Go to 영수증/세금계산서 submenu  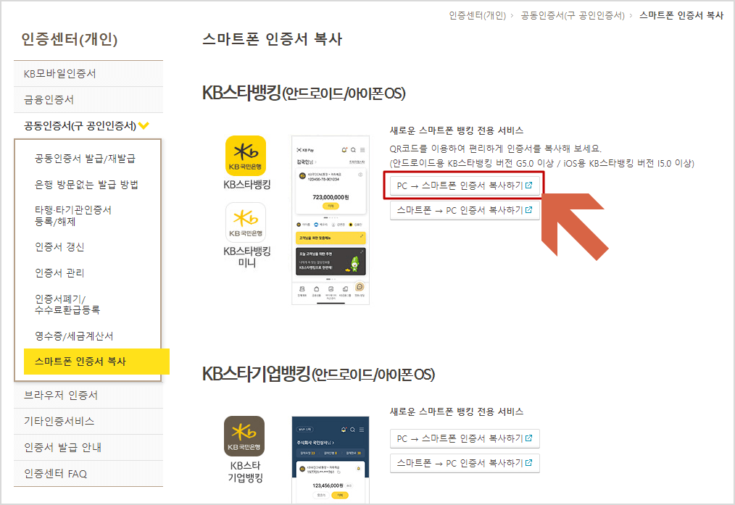click(x=74, y=336)
